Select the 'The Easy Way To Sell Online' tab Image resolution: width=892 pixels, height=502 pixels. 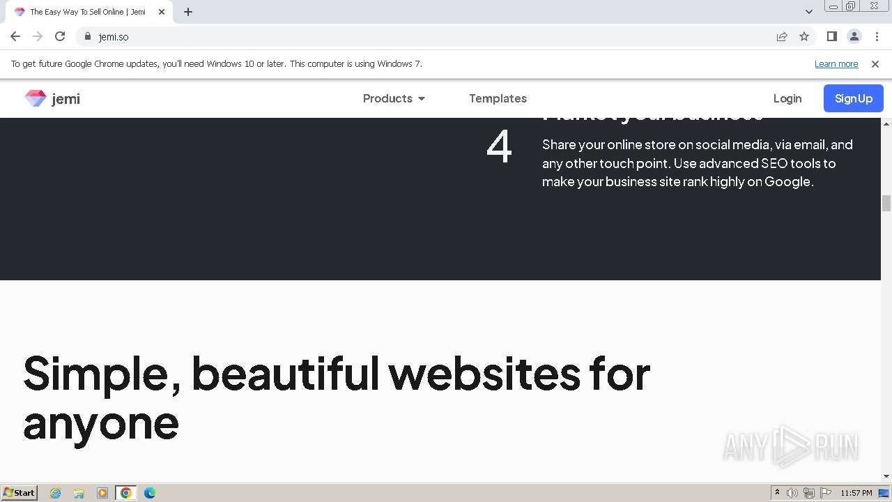(88, 12)
